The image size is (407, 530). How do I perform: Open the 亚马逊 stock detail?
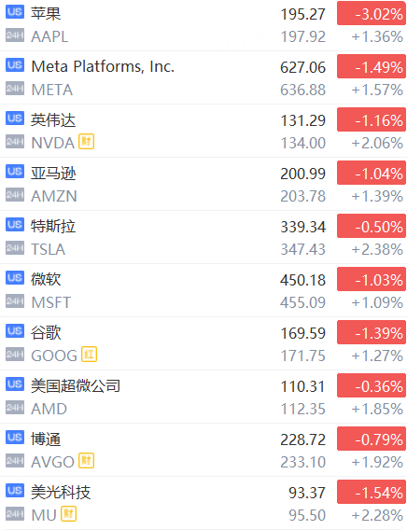[203, 184]
